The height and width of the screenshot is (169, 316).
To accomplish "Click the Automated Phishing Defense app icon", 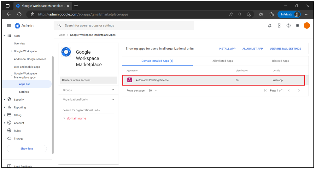I will [x=130, y=80].
